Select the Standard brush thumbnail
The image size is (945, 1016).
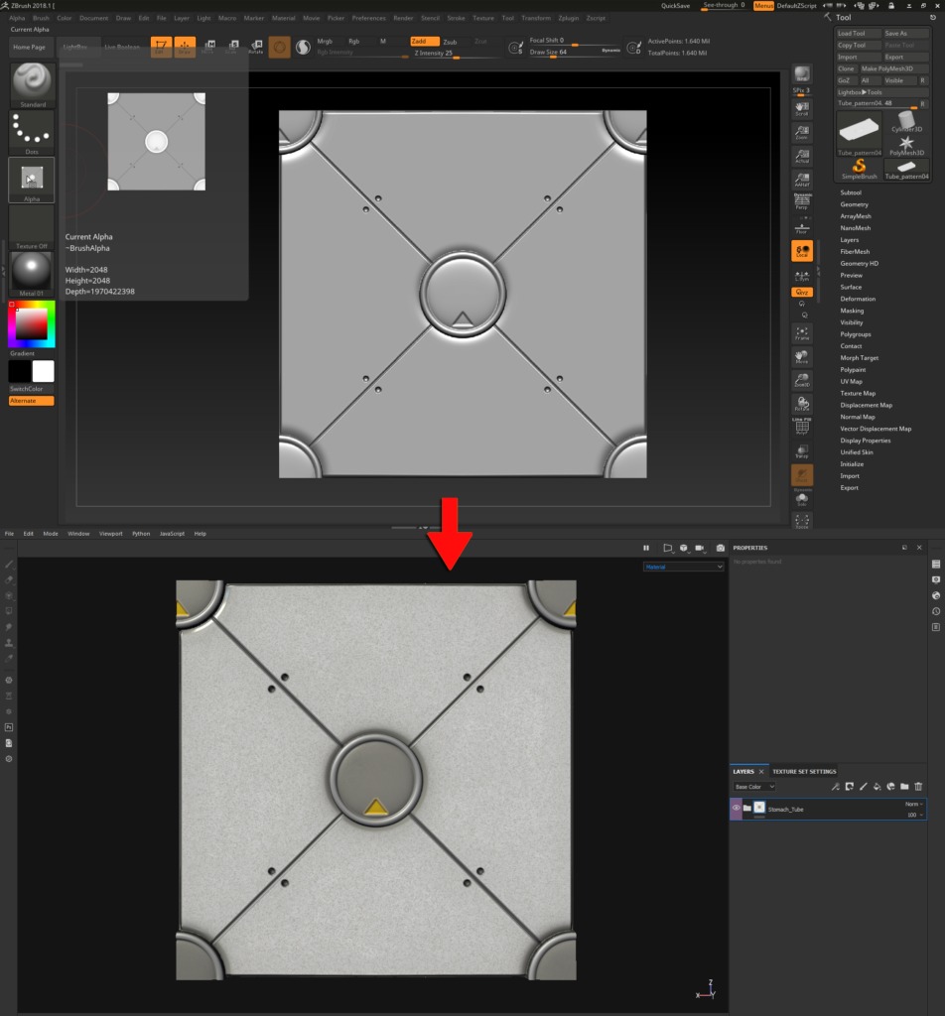(x=32, y=84)
